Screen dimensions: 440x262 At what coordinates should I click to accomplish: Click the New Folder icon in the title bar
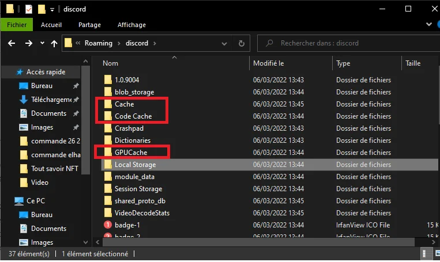point(42,9)
